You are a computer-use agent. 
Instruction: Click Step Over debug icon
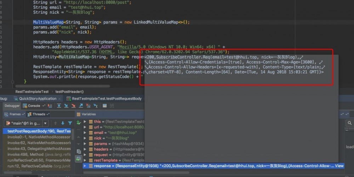tap(59, 106)
